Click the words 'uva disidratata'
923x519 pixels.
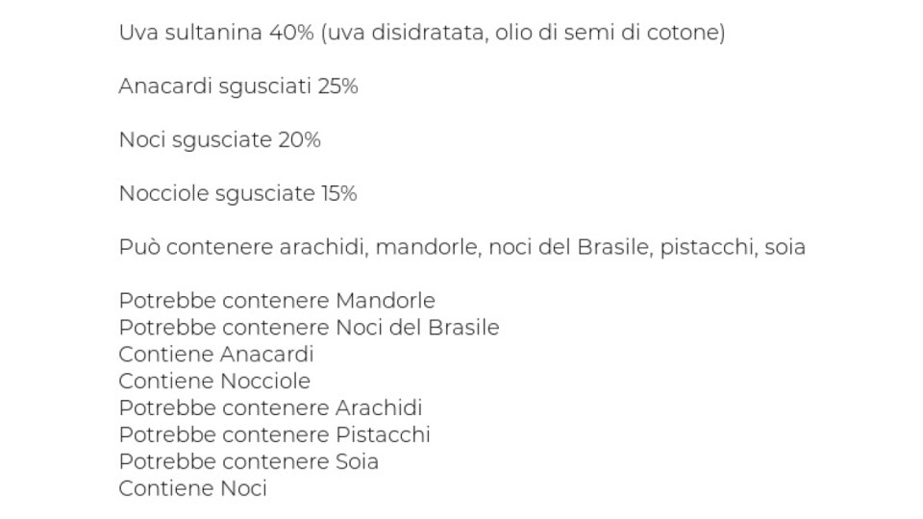click(408, 33)
